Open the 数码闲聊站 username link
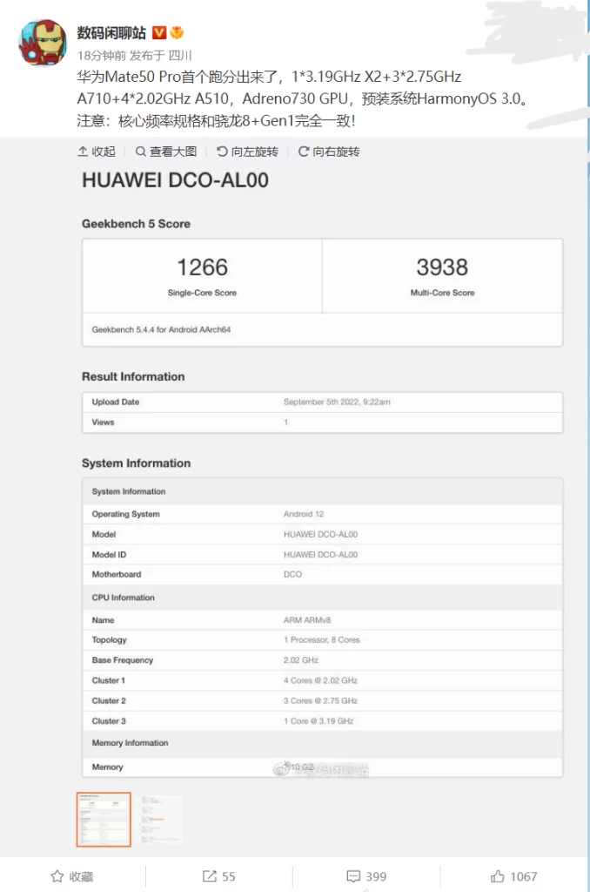The image size is (590, 892). coord(111,33)
